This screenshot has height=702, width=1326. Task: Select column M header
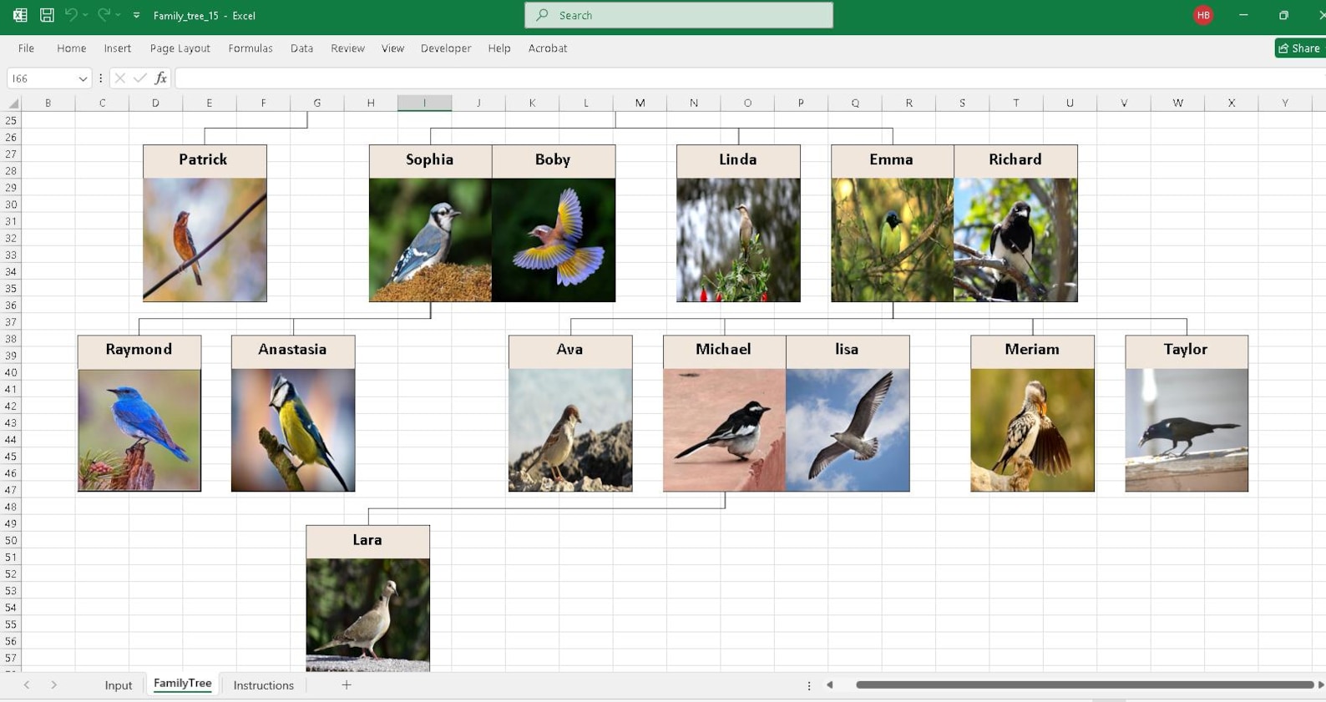pos(640,103)
